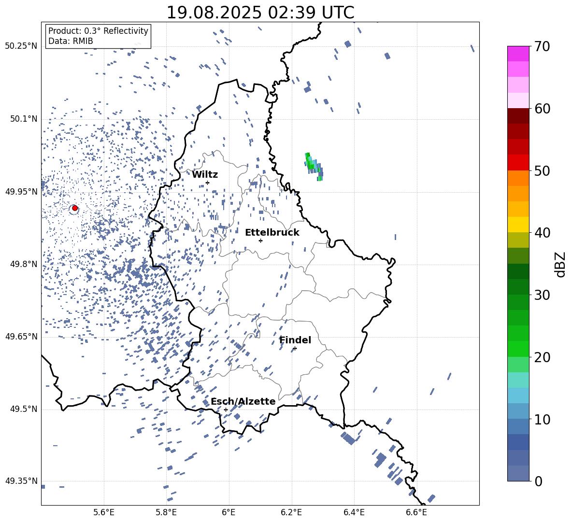Viewport: 572px width, 522px height.
Task: Click the title '19.08.2025 02:39 UTC'
Action: (260, 13)
